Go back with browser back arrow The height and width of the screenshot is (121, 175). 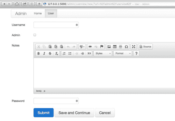[4, 4]
